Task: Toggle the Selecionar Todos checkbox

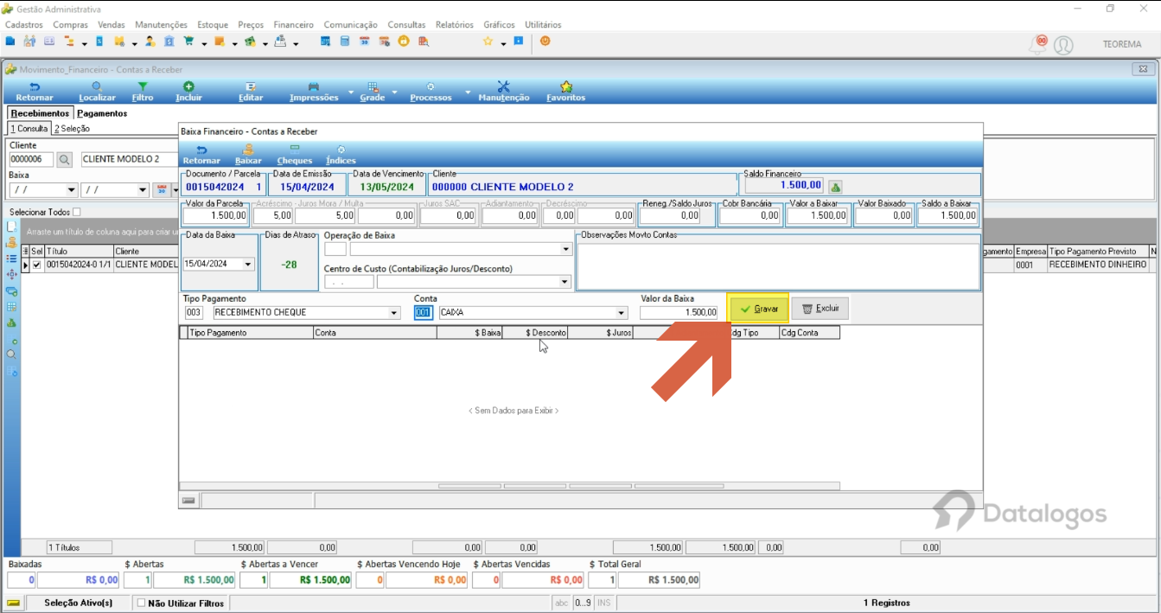Action: (77, 212)
